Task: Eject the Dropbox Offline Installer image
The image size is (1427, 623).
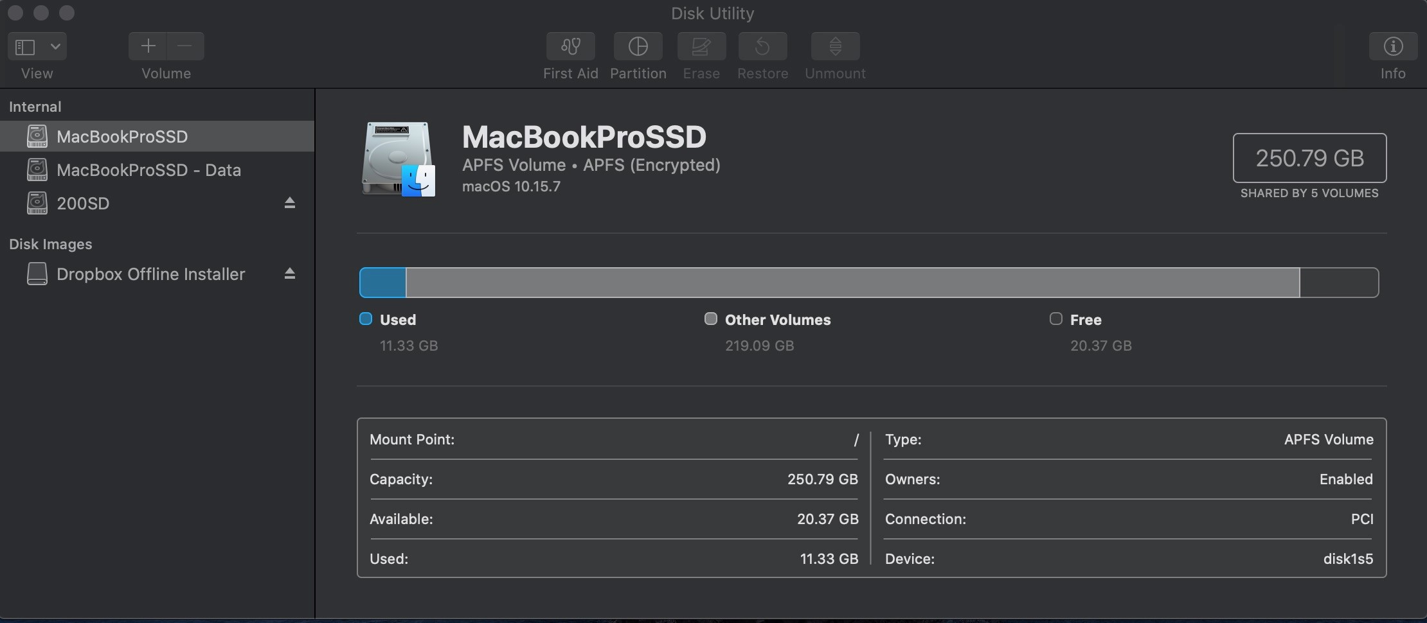Action: pos(290,274)
